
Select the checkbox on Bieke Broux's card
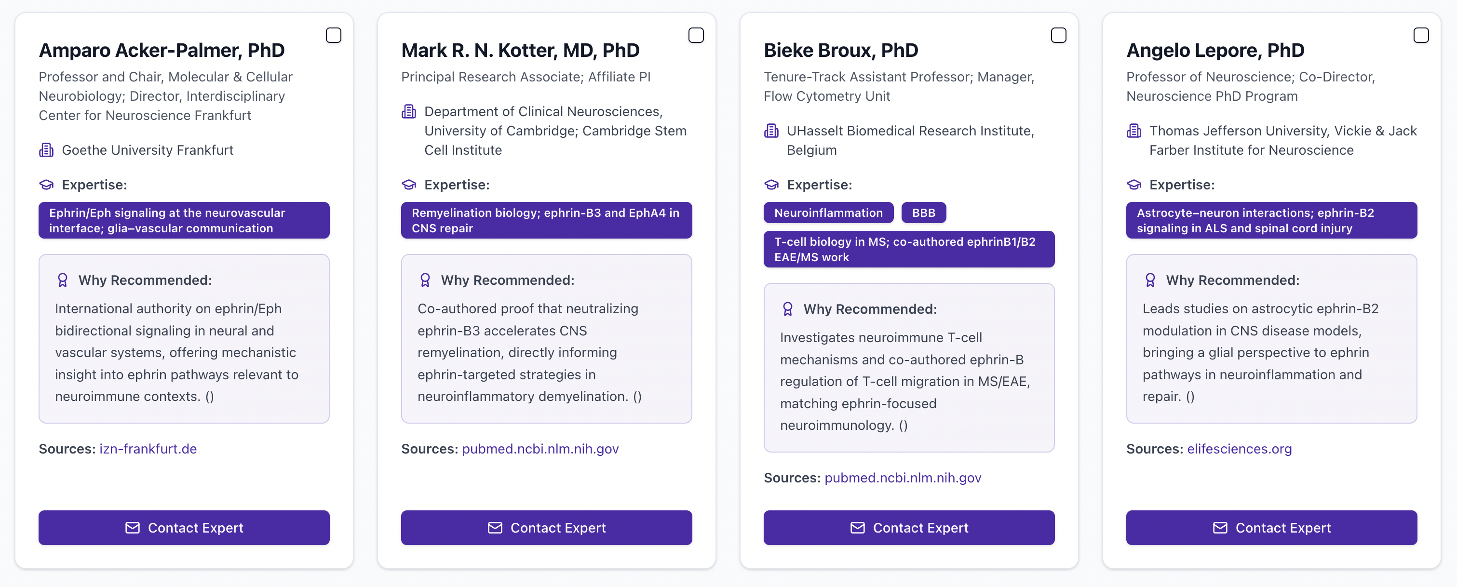[x=1059, y=35]
